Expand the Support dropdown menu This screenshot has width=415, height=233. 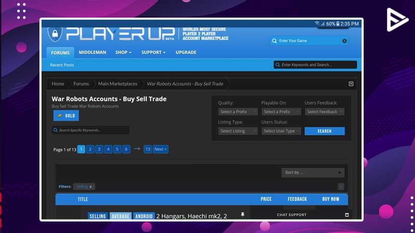(x=154, y=52)
